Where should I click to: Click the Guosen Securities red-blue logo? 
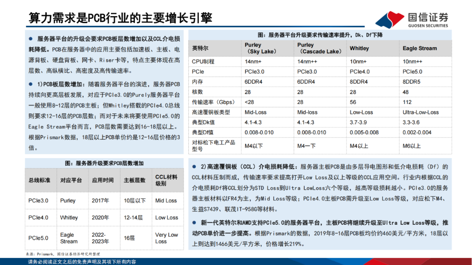click(389, 20)
